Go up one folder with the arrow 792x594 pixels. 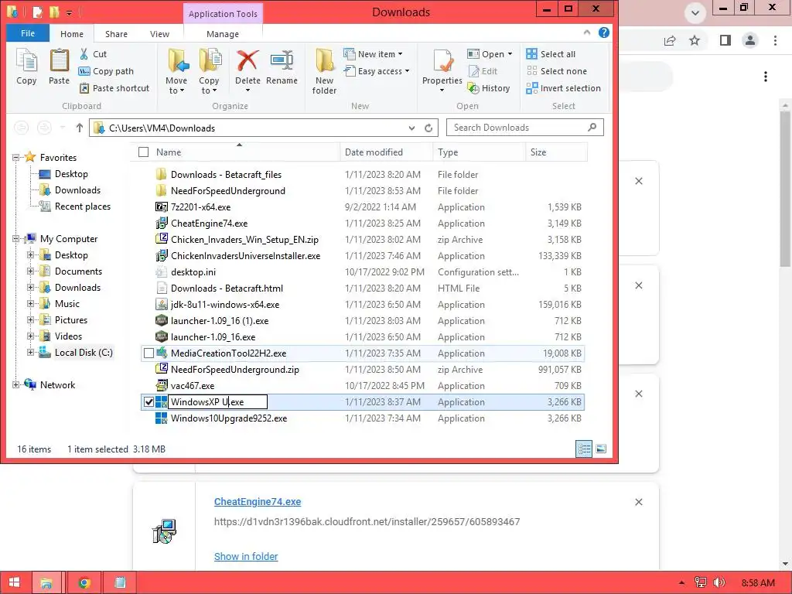(x=80, y=128)
